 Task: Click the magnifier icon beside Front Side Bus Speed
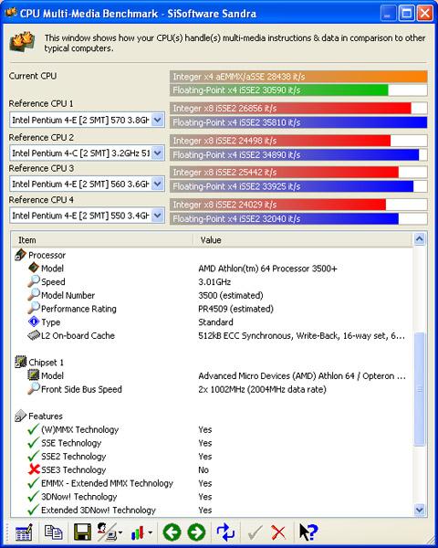pos(34,389)
